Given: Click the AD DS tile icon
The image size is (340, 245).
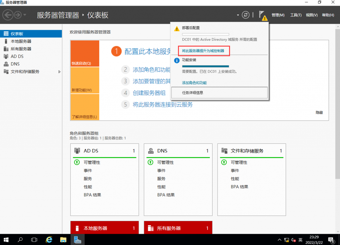Looking at the screenshot, I should (x=77, y=151).
